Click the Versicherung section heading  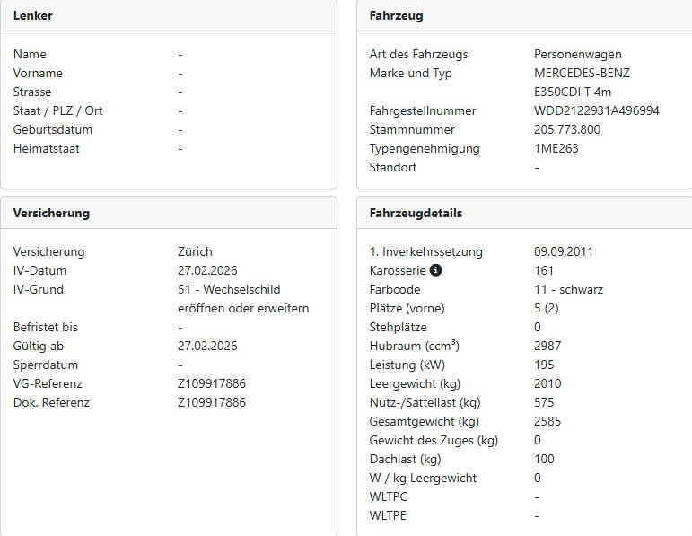[x=51, y=213]
